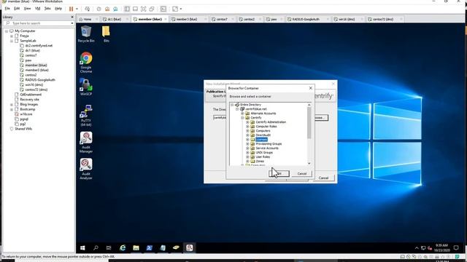Open the power options dropdown arrow beside pause
The width and height of the screenshot is (467, 262).
click(77, 9)
